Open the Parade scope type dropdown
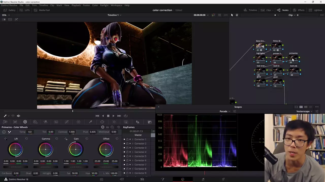Image resolution: width=325 pixels, height=182 pixels. [225, 111]
